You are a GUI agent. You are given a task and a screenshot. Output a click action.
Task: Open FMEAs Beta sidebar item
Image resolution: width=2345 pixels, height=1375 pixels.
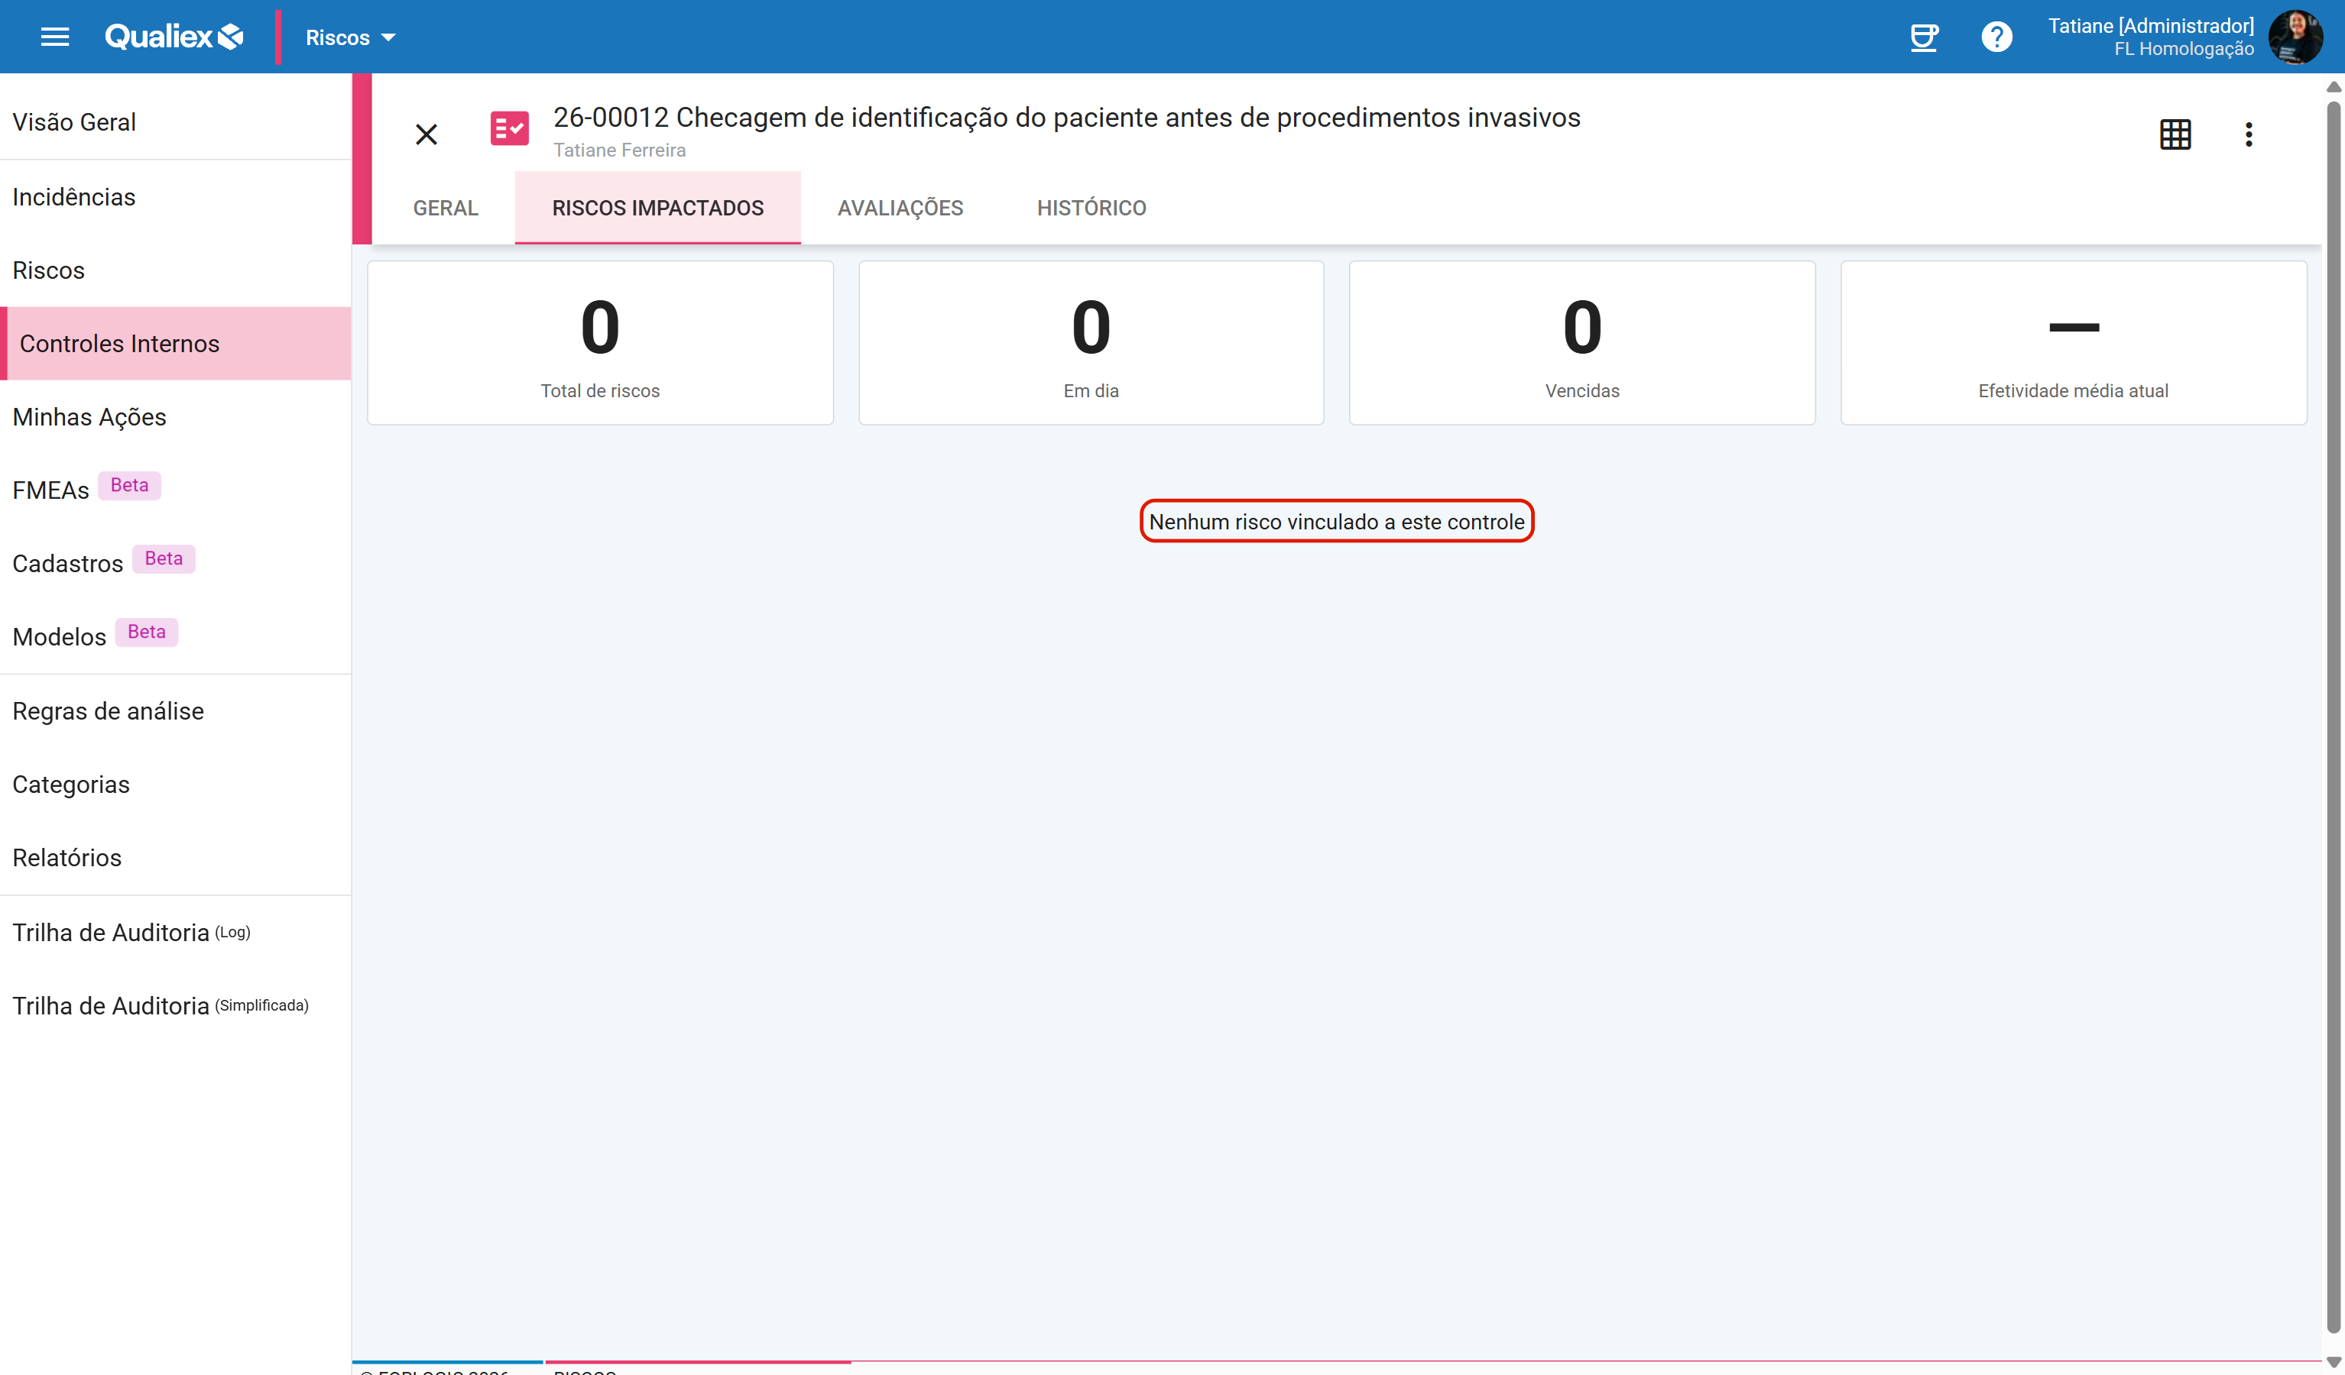tap(176, 490)
